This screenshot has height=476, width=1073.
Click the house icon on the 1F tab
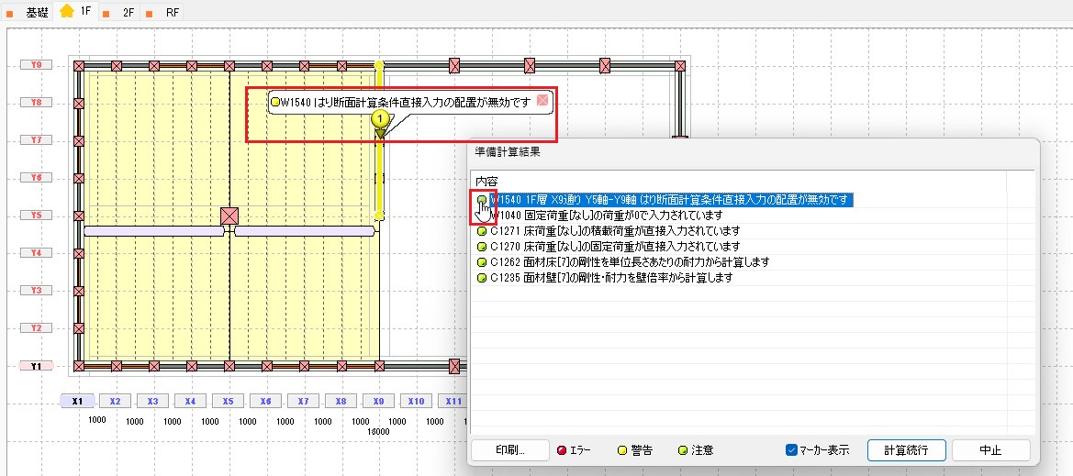tap(67, 12)
